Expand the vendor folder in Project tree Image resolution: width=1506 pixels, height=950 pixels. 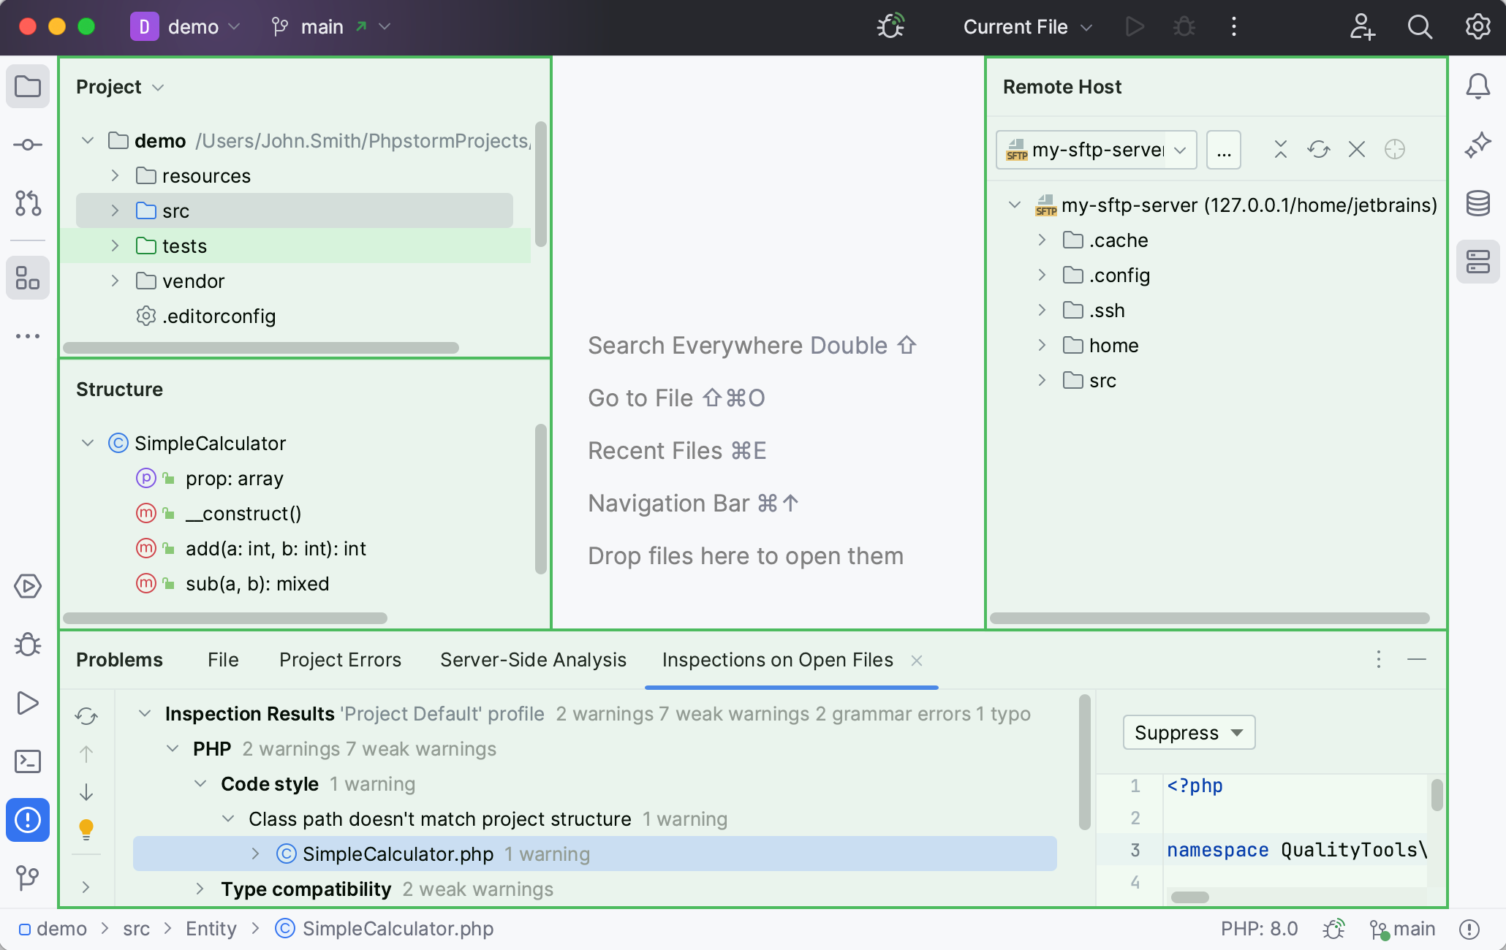click(x=115, y=281)
